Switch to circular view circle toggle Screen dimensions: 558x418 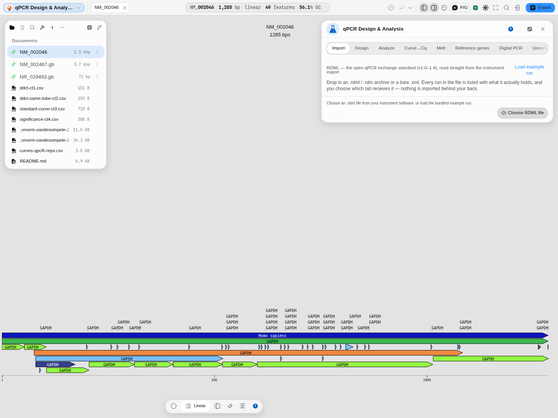tap(174, 406)
